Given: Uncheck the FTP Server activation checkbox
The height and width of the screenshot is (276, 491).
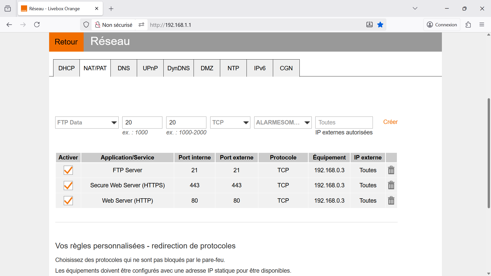Looking at the screenshot, I should pyautogui.click(x=68, y=170).
